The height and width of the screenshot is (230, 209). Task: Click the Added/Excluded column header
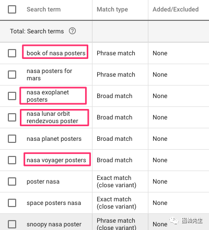[x=176, y=9]
